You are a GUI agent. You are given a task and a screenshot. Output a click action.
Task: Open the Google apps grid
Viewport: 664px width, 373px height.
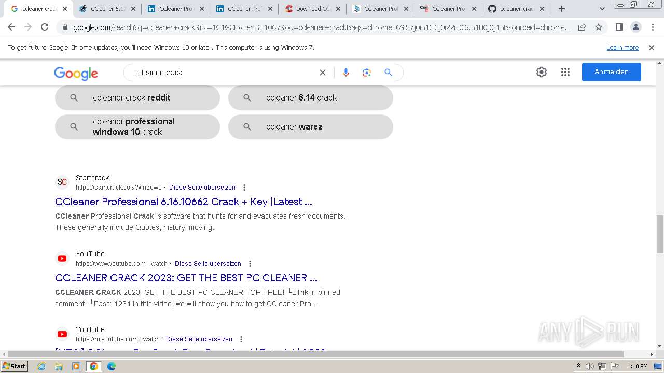pyautogui.click(x=565, y=72)
